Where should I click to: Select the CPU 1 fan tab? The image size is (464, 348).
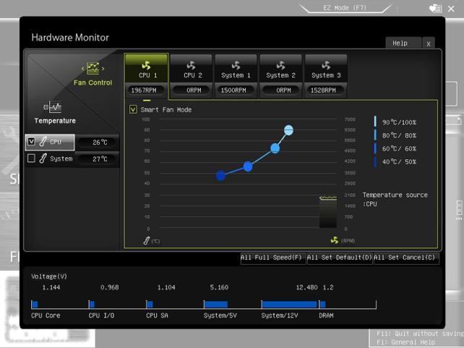[147, 69]
